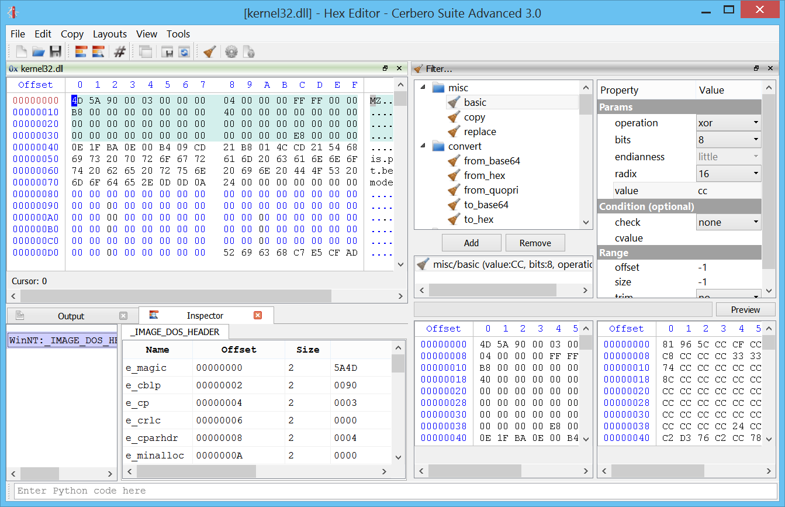Click the window with refresh arrows icon
Screen dimensions: 785x507
184,51
